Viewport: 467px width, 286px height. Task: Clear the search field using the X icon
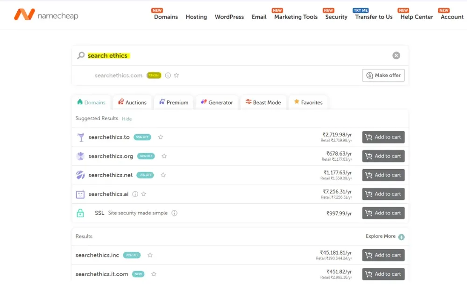point(396,55)
